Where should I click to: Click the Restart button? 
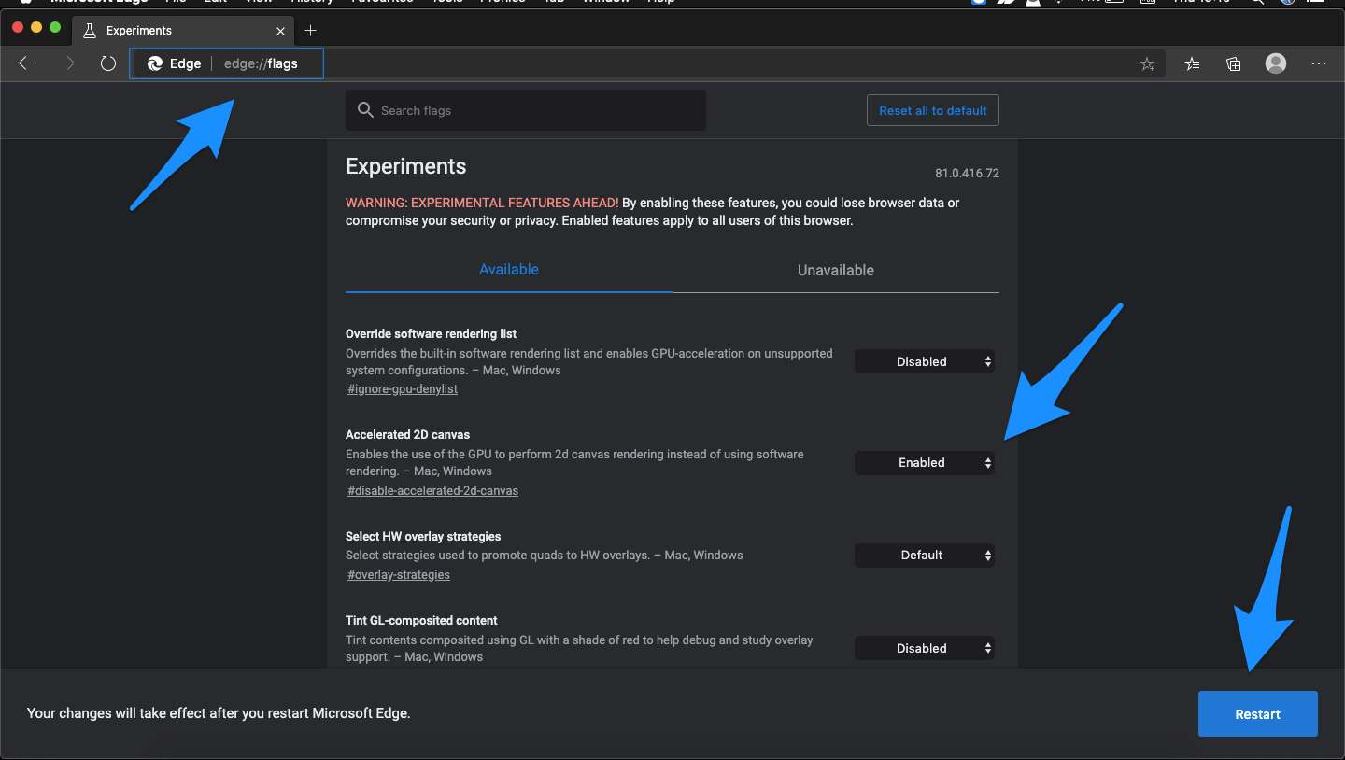(x=1257, y=714)
